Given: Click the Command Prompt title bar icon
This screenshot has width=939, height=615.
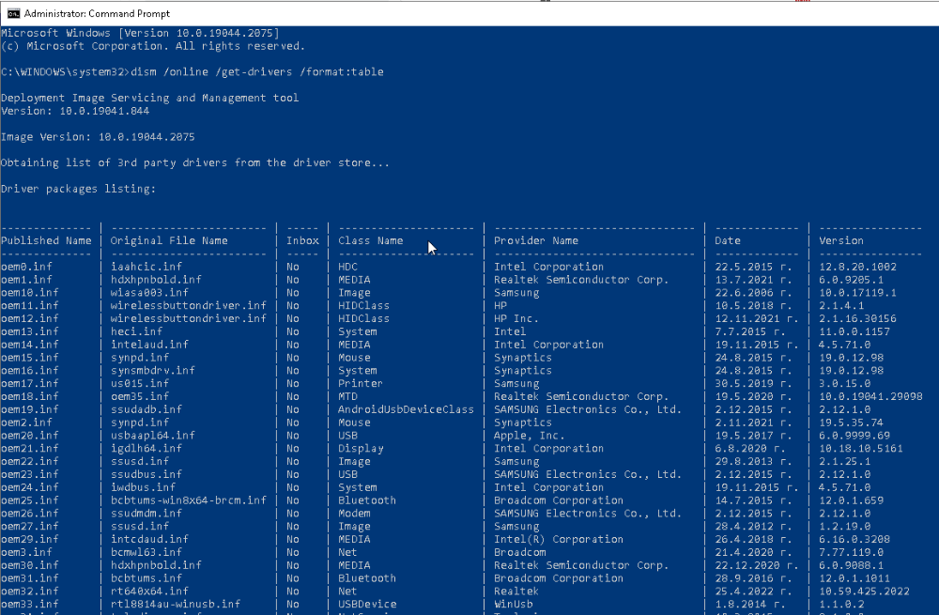Looking at the screenshot, I should [x=13, y=13].
